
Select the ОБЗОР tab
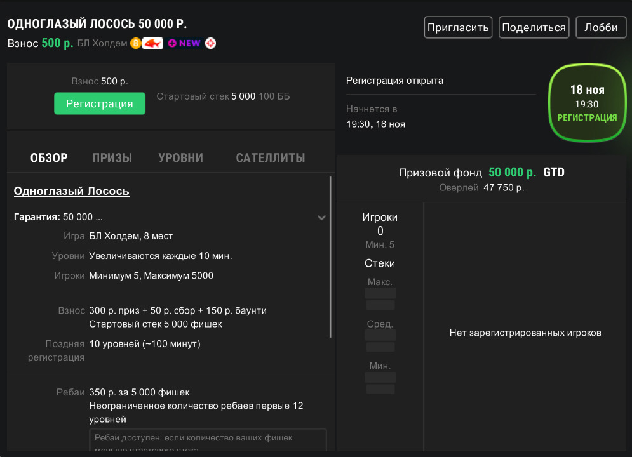49,158
